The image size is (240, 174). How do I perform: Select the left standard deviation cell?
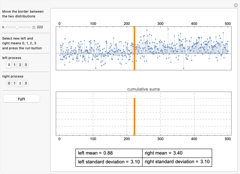tap(109, 162)
